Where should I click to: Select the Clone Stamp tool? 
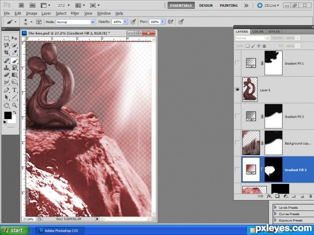(x=6, y=67)
